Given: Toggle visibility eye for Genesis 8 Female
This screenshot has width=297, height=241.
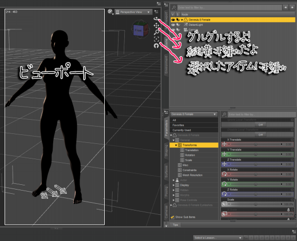Looking at the screenshot, I should click(173, 19).
